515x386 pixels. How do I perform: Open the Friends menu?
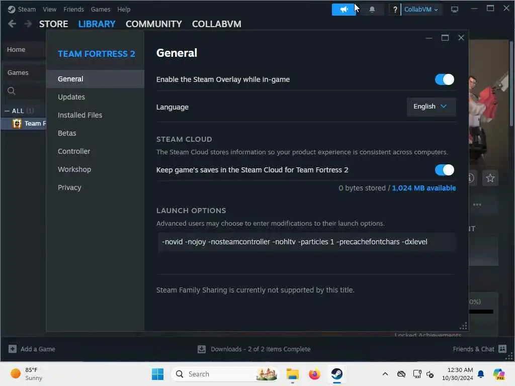(73, 10)
